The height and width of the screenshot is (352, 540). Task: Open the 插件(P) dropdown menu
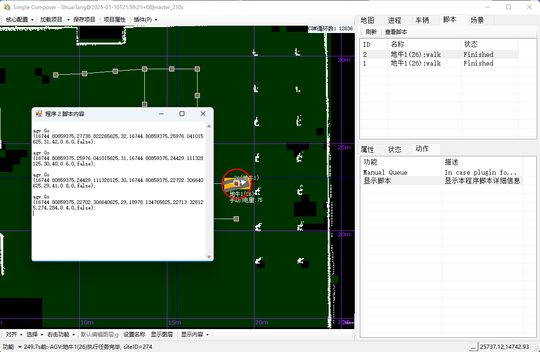pos(145,20)
